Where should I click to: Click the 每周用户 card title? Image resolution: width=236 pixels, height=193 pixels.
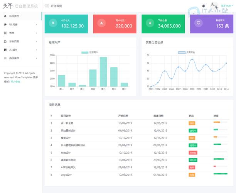54,42
